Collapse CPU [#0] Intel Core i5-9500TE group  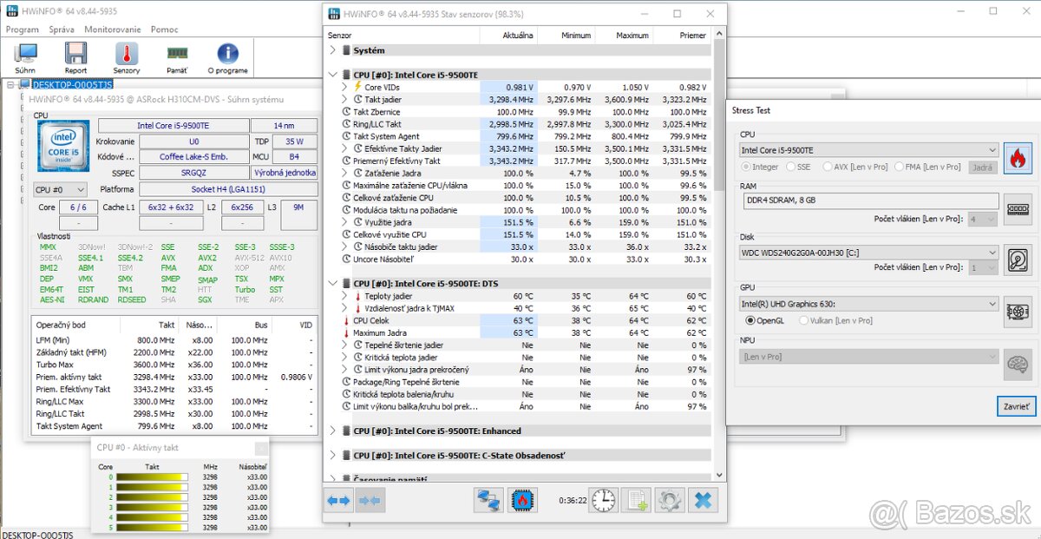(x=332, y=75)
